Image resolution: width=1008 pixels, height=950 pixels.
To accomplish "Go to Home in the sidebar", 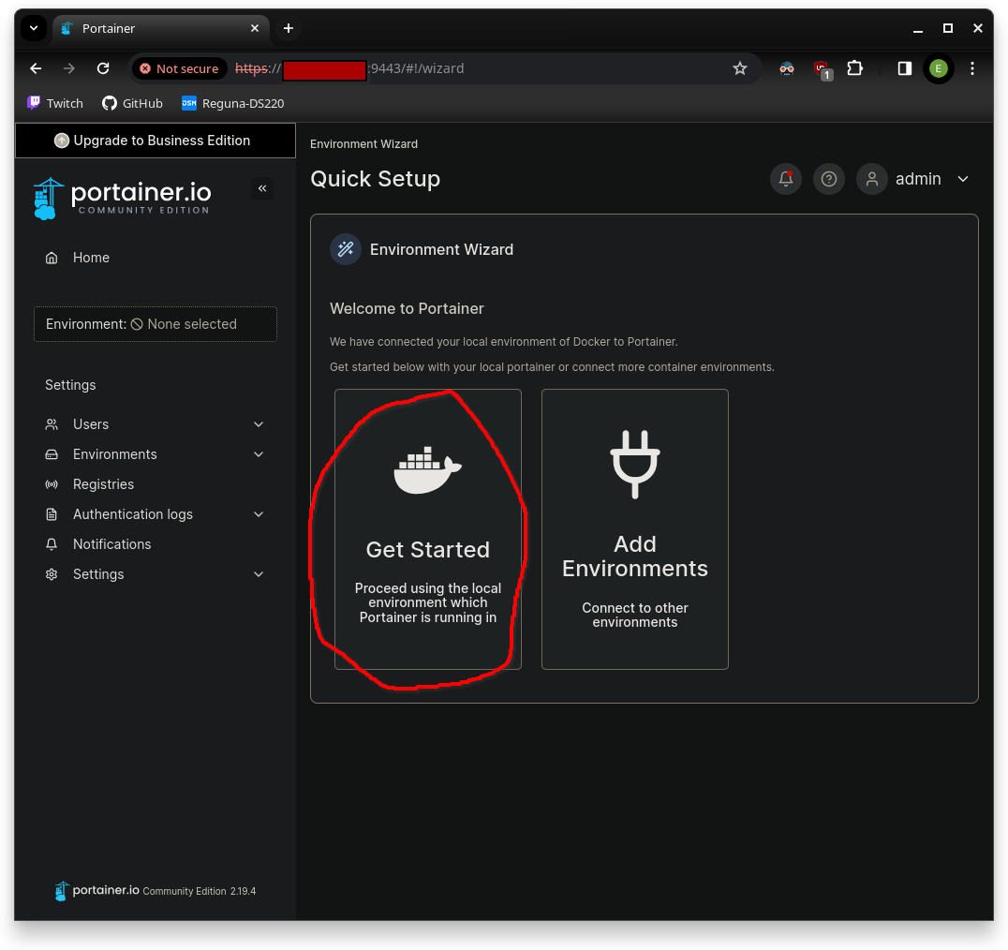I will (x=91, y=258).
